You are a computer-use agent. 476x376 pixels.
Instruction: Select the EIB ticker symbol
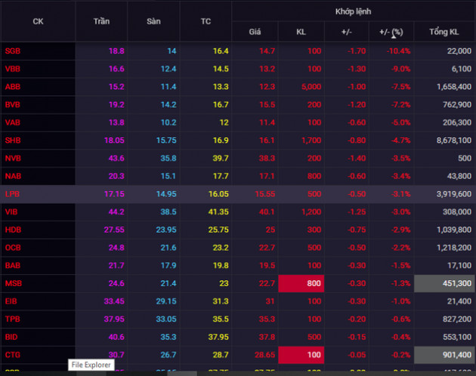pyautogui.click(x=11, y=301)
